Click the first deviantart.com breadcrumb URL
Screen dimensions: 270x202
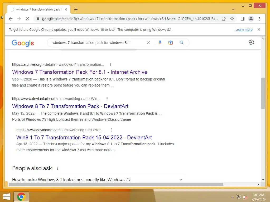point(56,99)
